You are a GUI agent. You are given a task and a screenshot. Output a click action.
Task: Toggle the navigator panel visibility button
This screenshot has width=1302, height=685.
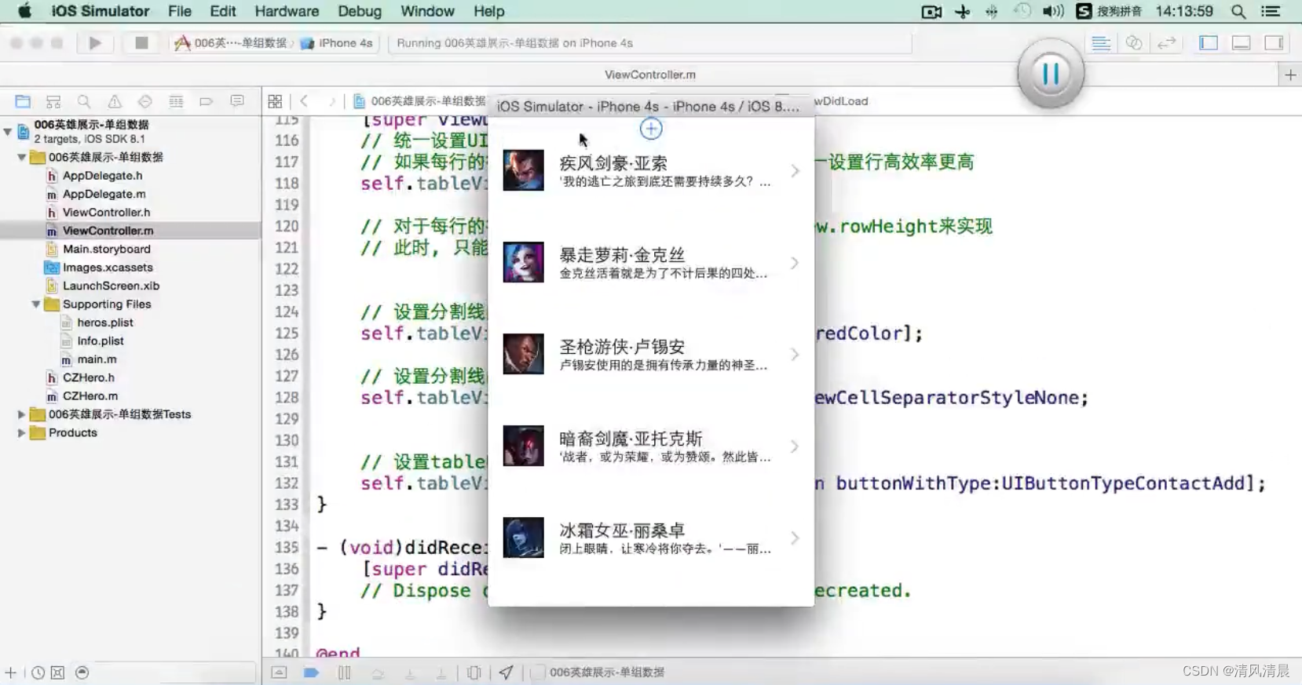[x=1209, y=43]
